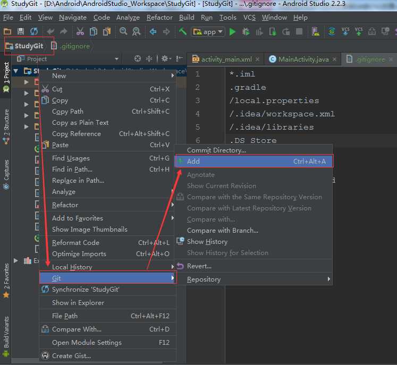Expand the External Libraries tree node
Viewport: 397px width, 365px height.
(16, 260)
